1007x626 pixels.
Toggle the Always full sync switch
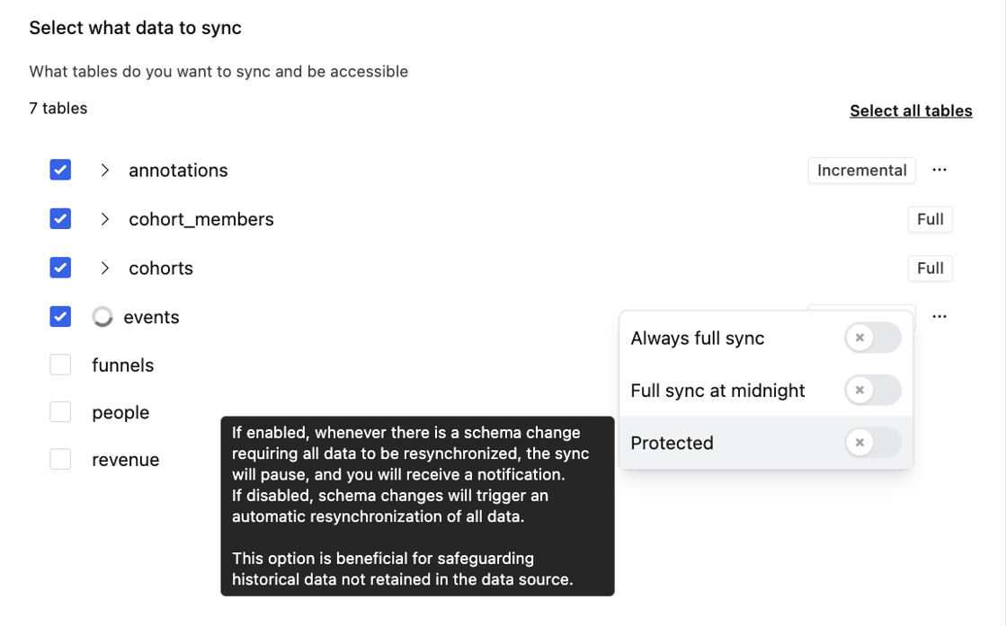click(872, 338)
